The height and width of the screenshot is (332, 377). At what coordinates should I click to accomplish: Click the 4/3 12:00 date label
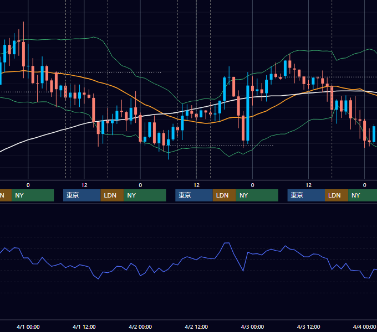[308, 326]
